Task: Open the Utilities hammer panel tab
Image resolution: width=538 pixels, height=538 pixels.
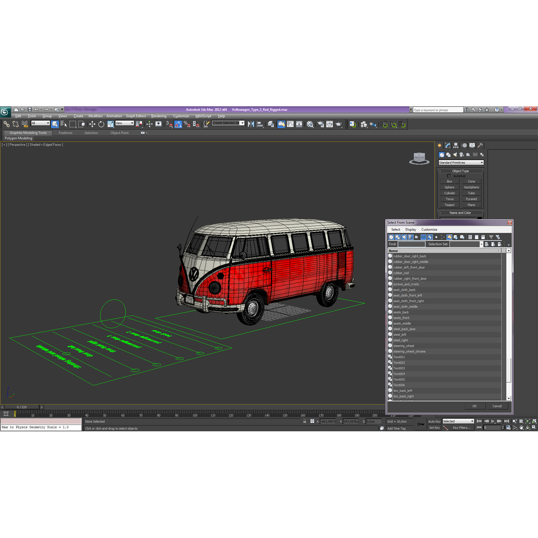Action: tap(480, 145)
